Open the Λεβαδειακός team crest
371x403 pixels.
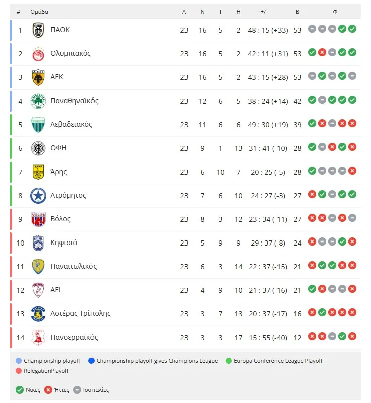(38, 125)
